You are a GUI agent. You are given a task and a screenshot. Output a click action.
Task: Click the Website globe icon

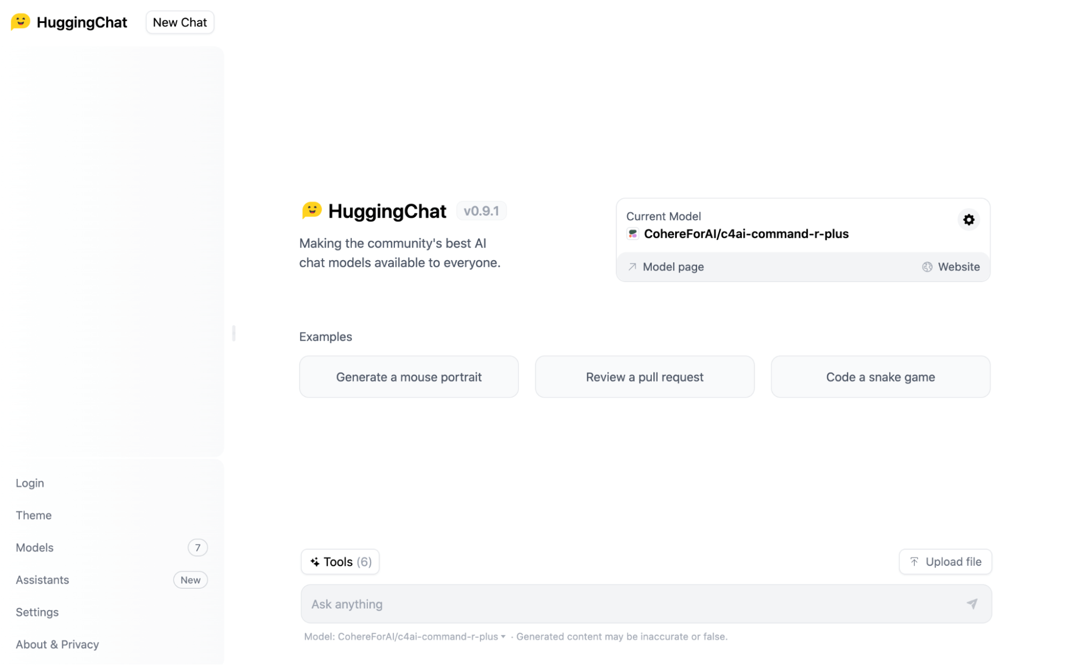pyautogui.click(x=927, y=267)
